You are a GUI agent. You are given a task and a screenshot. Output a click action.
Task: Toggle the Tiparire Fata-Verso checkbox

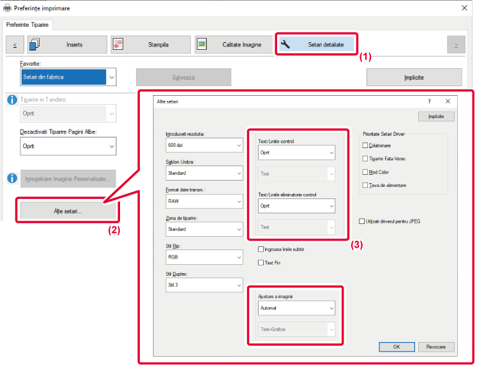[365, 158]
